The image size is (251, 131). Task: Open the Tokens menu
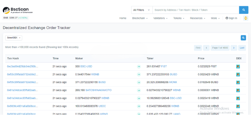179,18
